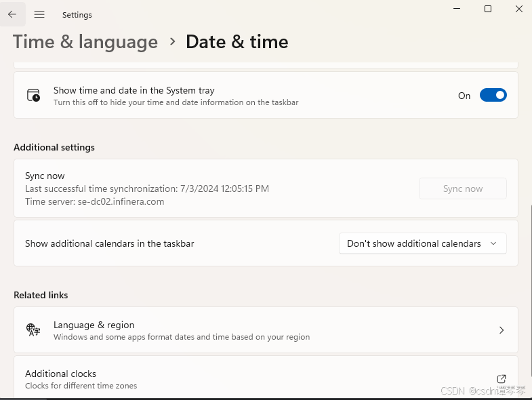
Task: Turn off Show time and date toggle
Action: coord(493,96)
